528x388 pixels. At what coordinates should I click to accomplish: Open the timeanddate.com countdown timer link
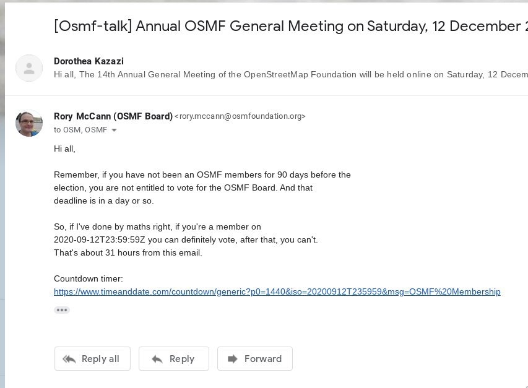tap(277, 291)
